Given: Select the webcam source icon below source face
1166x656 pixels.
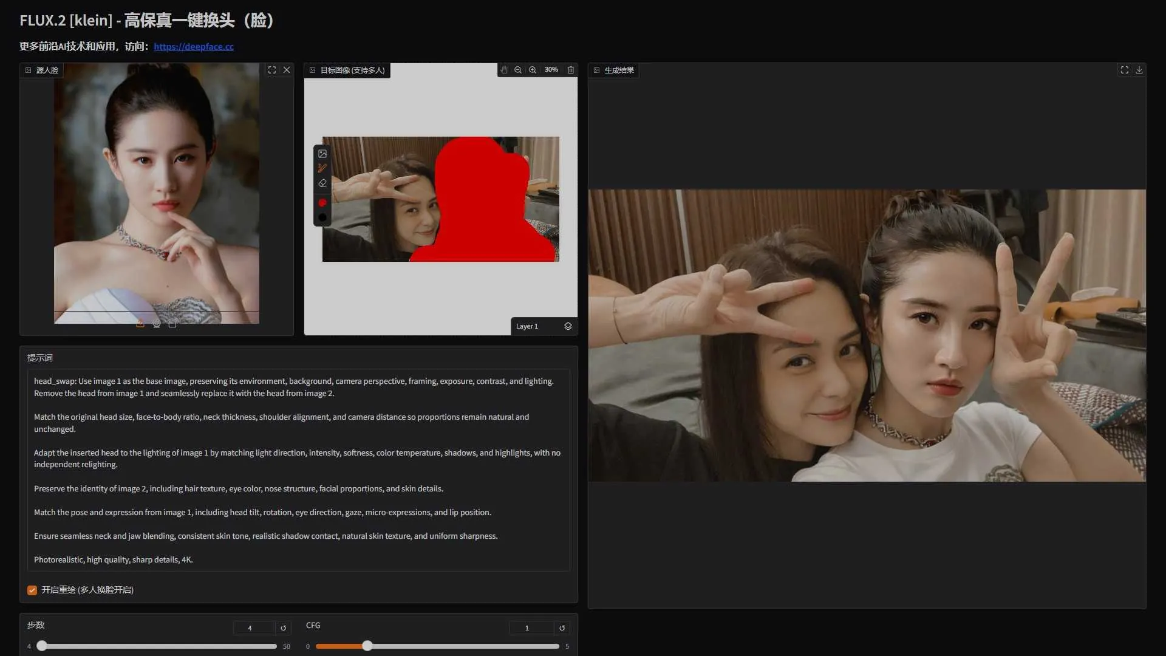Looking at the screenshot, I should tap(157, 324).
